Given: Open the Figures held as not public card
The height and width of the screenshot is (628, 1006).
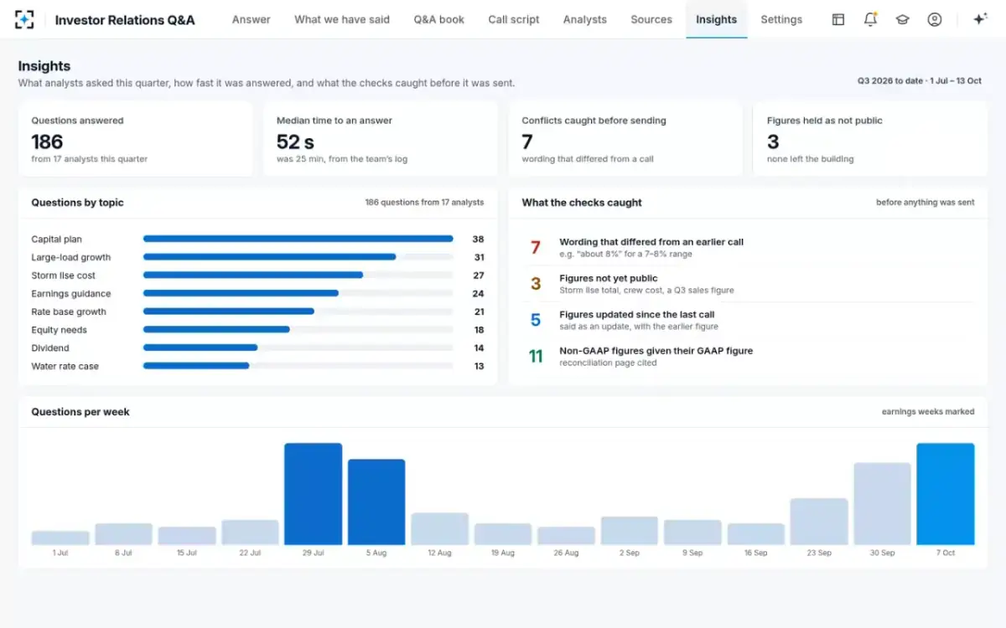Looking at the screenshot, I should (870, 139).
